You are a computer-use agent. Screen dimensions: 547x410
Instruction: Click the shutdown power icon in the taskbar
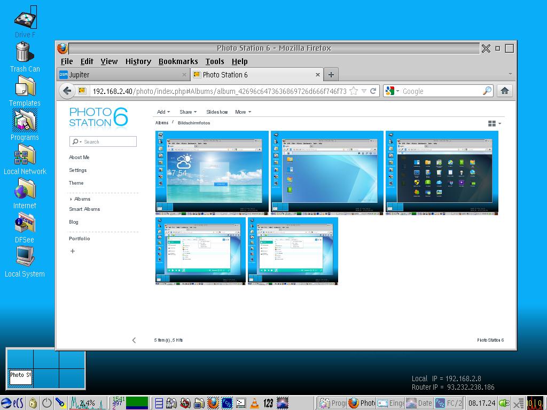[x=47, y=403]
